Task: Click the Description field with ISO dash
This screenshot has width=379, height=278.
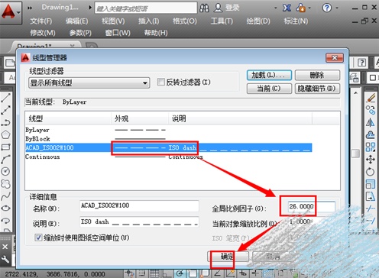Action: [139, 222]
